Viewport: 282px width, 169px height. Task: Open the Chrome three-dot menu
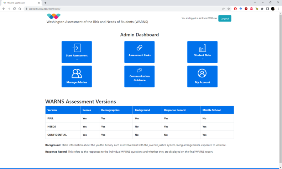click(278, 9)
